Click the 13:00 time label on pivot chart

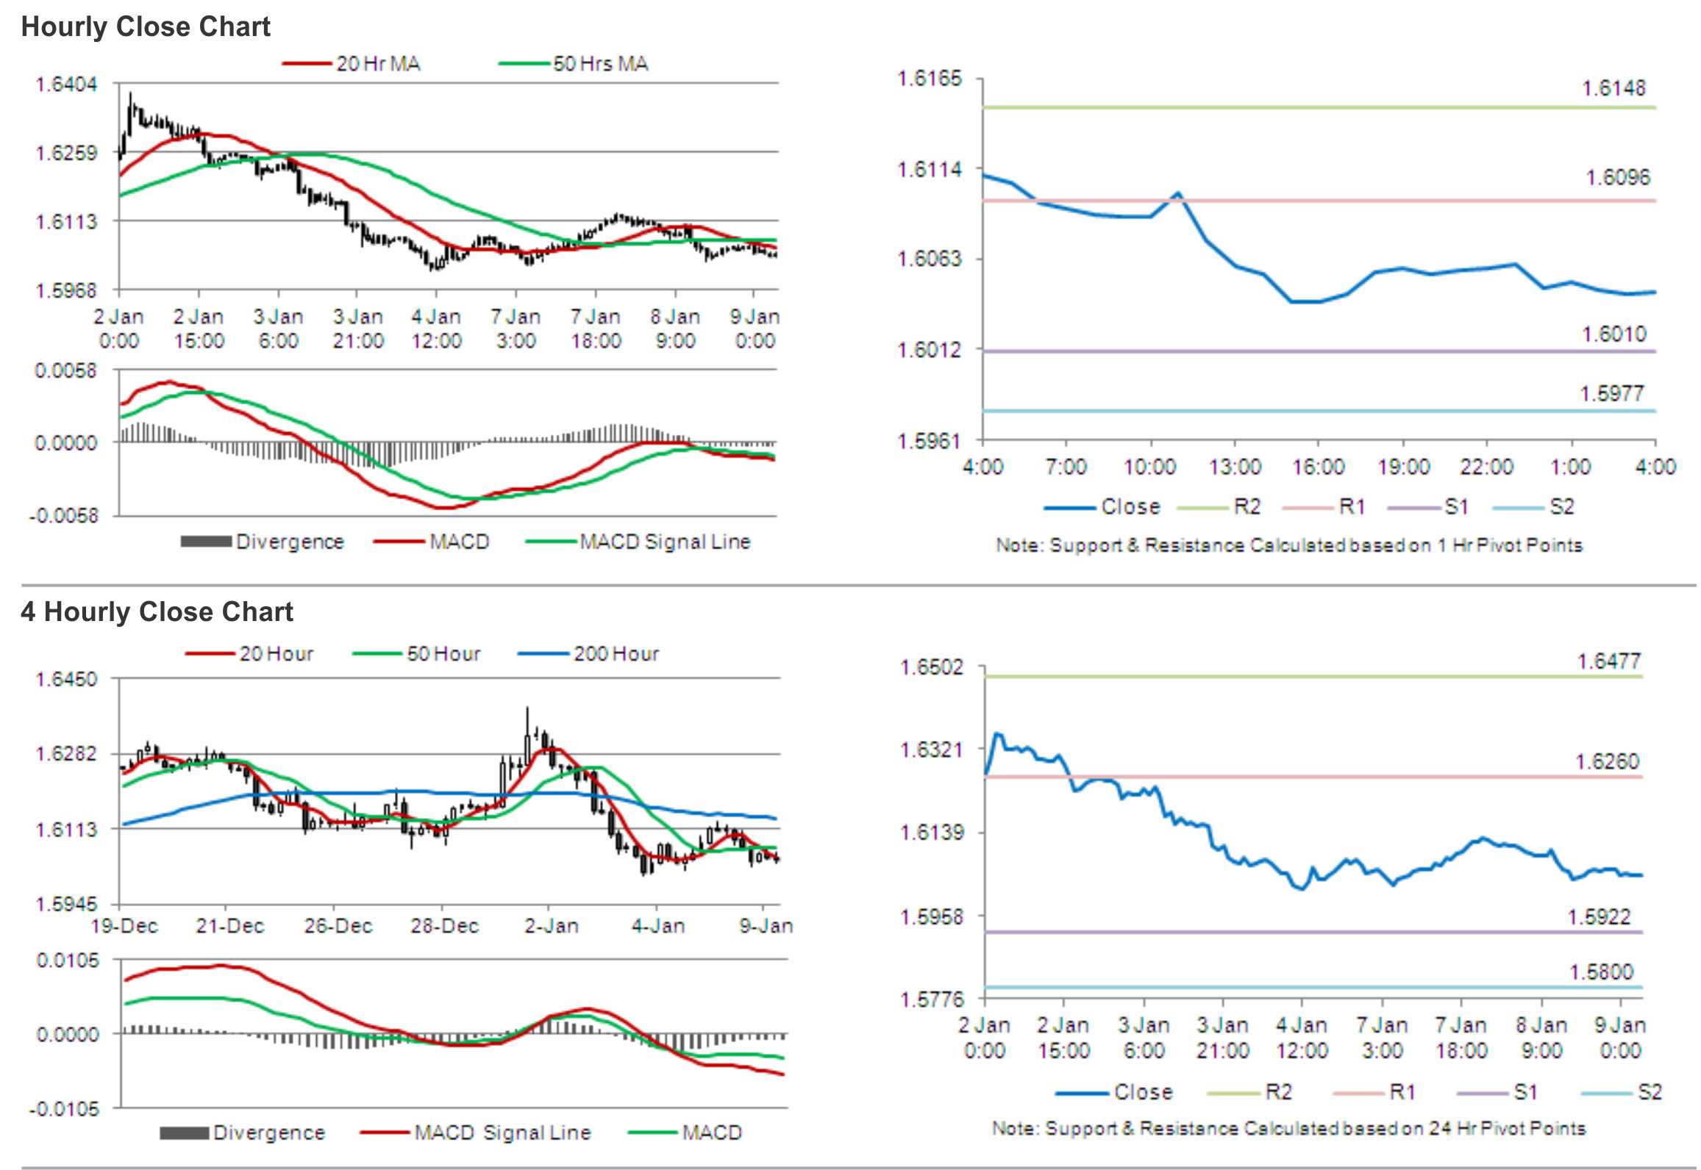click(1235, 467)
